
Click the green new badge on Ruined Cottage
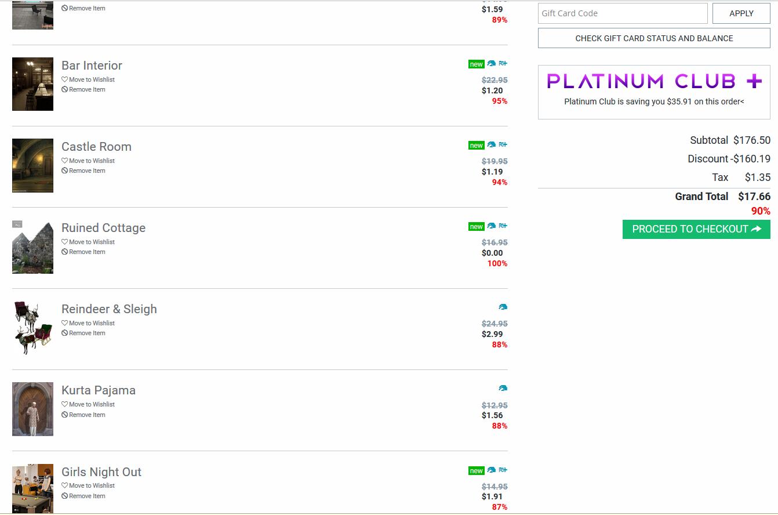pyautogui.click(x=476, y=227)
